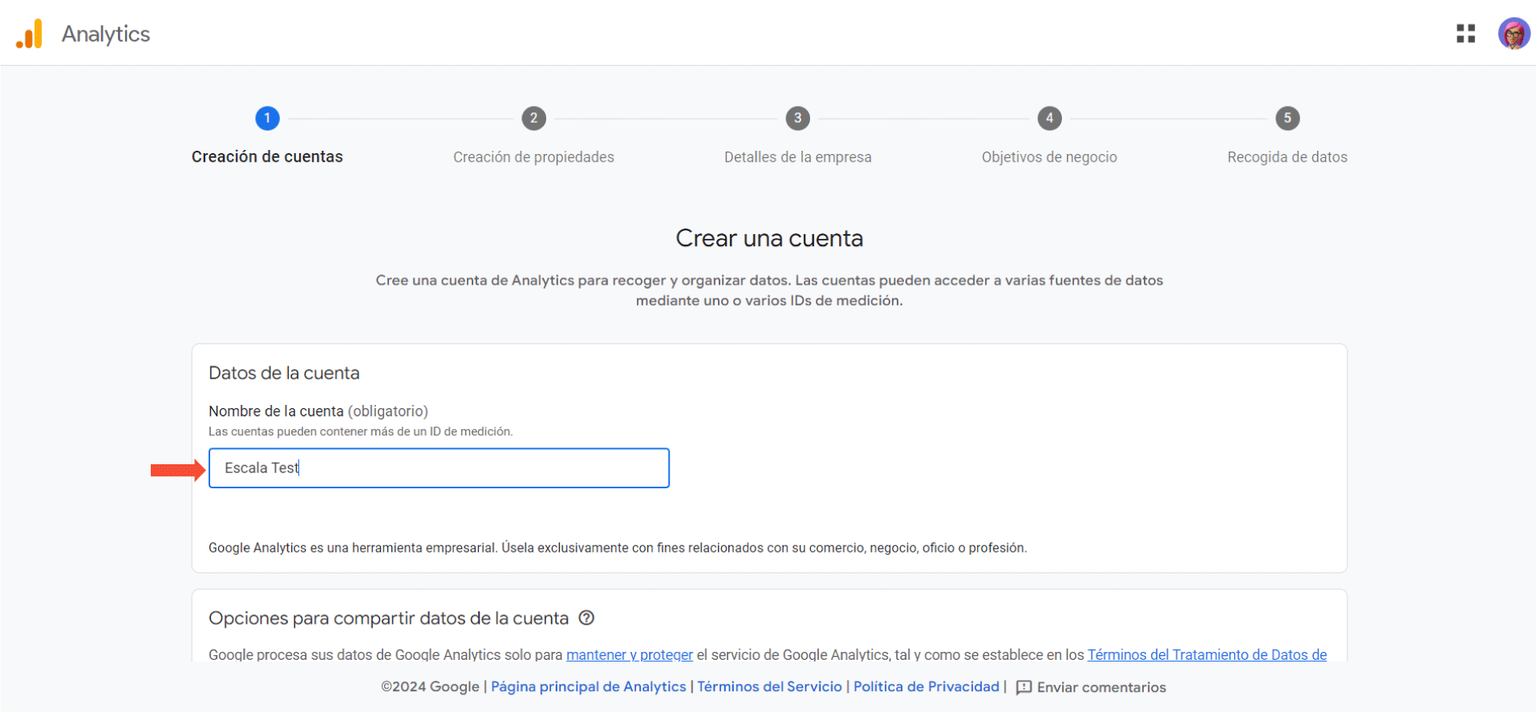Go to Recogida de datos step label
The height and width of the screenshot is (712, 1536).
pyautogui.click(x=1287, y=157)
